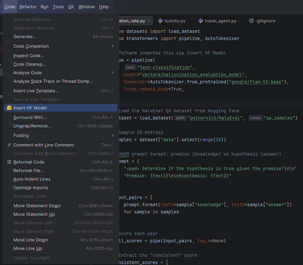Click the HHEM underlined word in comment
This screenshot has width=303, height=265.
point(124,154)
